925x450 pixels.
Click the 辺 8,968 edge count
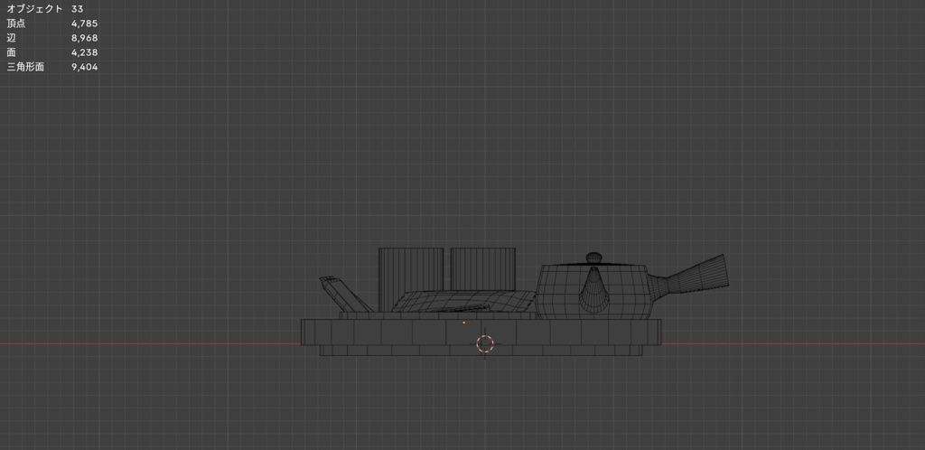51,38
